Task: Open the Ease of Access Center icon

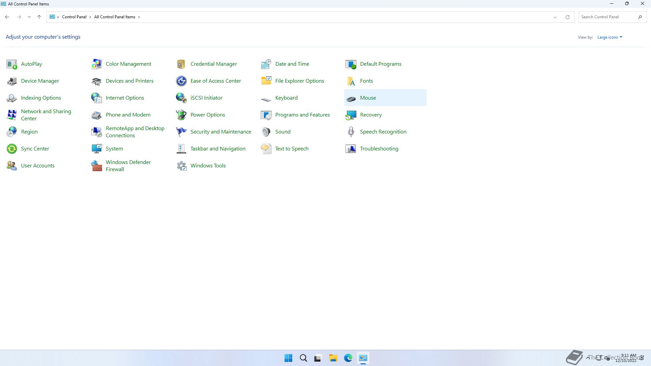Action: (181, 81)
